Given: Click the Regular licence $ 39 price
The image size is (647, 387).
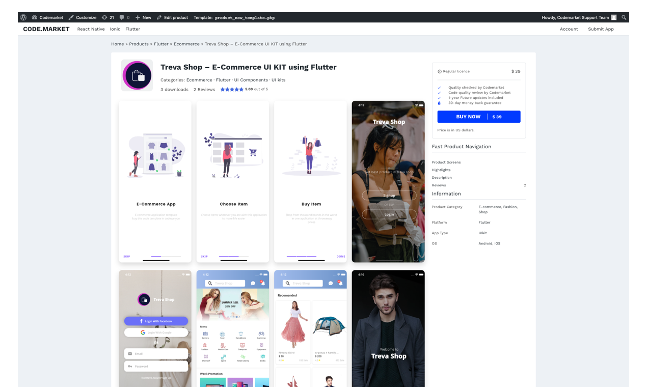Looking at the screenshot, I should pyautogui.click(x=516, y=71).
